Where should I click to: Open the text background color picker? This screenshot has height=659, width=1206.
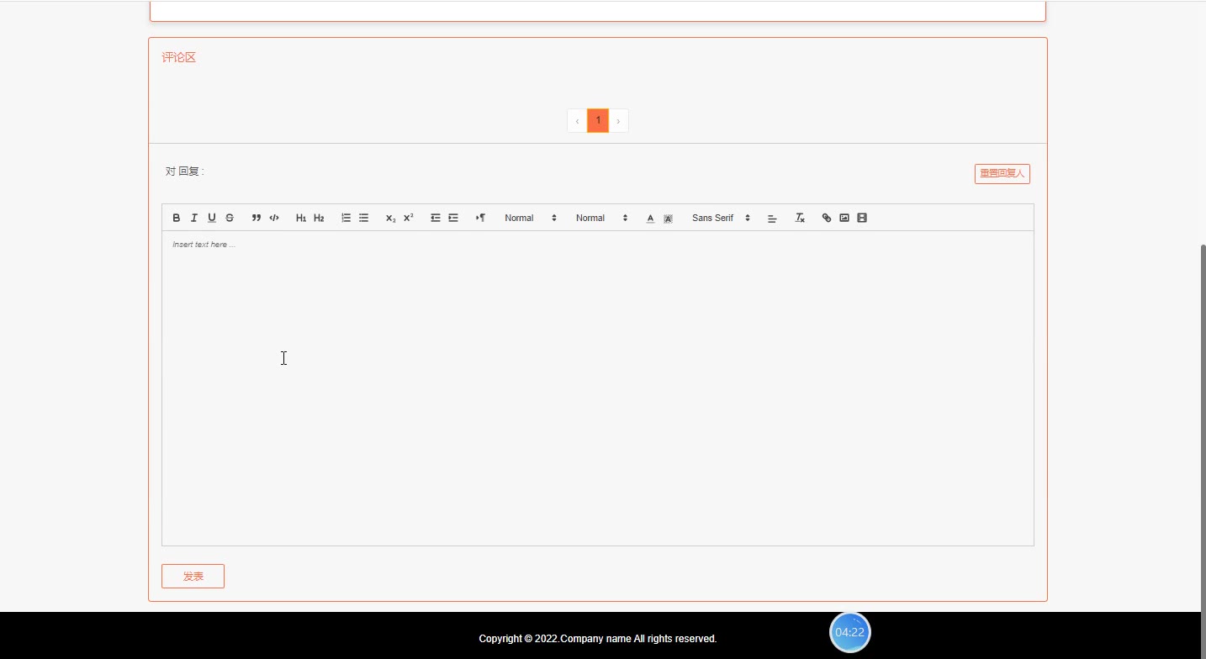[x=668, y=218]
